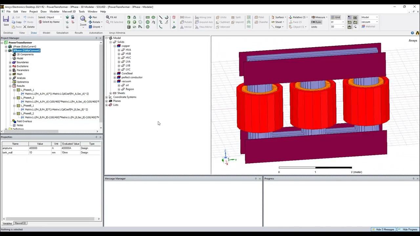Select the Draw Rectangle tool

coord(148,17)
